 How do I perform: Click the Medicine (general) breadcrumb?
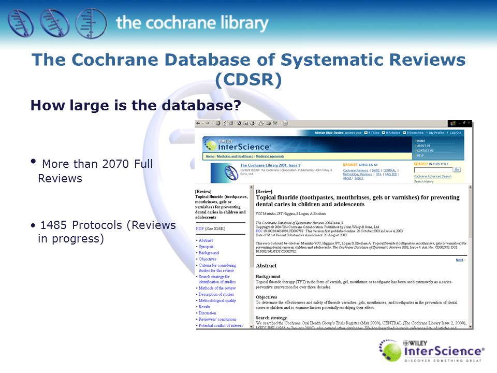click(x=270, y=156)
